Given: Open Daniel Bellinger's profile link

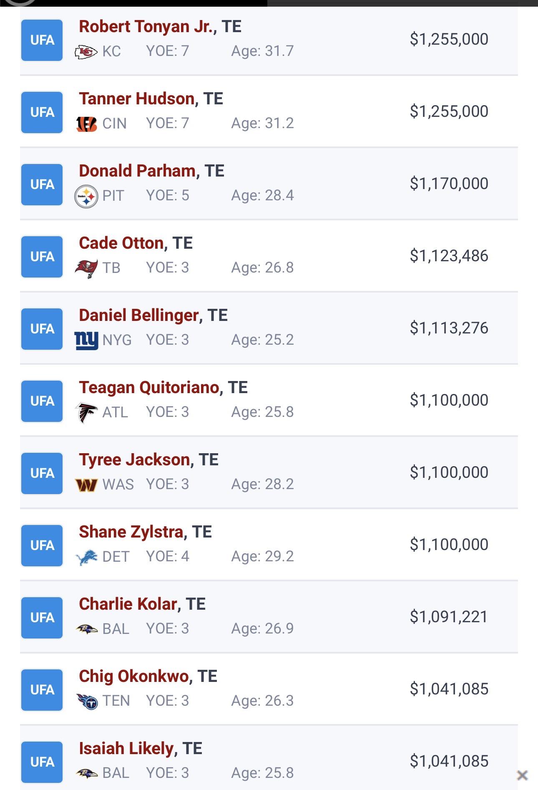Looking at the screenshot, I should [x=138, y=315].
